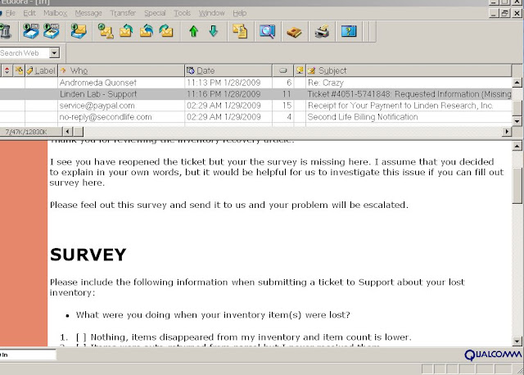The height and width of the screenshot is (375, 524).
Task: Click the 7/47K/12830K mailbox size button
Action: pos(31,132)
